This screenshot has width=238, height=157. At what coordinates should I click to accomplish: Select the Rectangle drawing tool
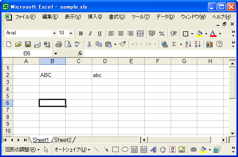(116, 150)
